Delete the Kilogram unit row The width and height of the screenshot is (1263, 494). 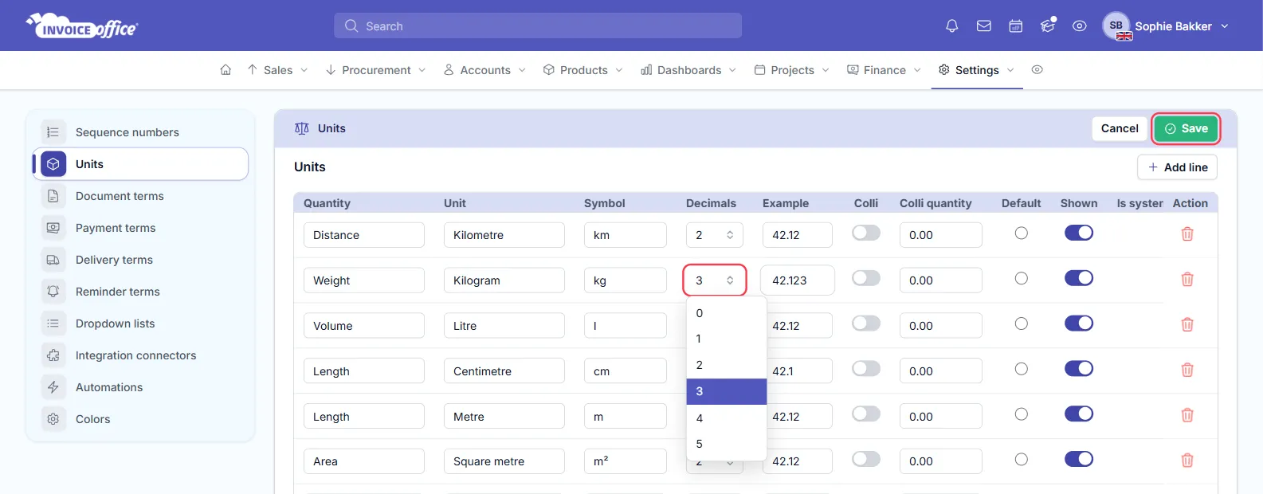(1187, 280)
